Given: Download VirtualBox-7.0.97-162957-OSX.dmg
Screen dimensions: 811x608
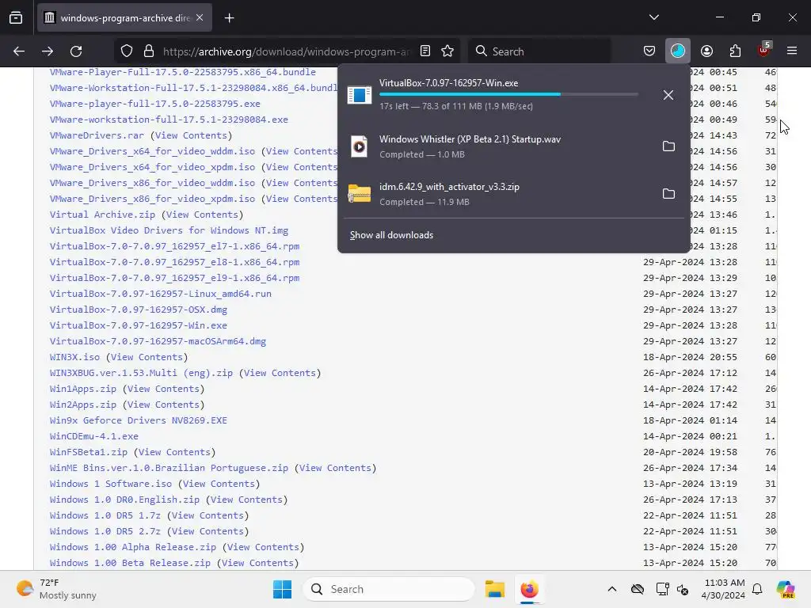Looking at the screenshot, I should 139,310.
